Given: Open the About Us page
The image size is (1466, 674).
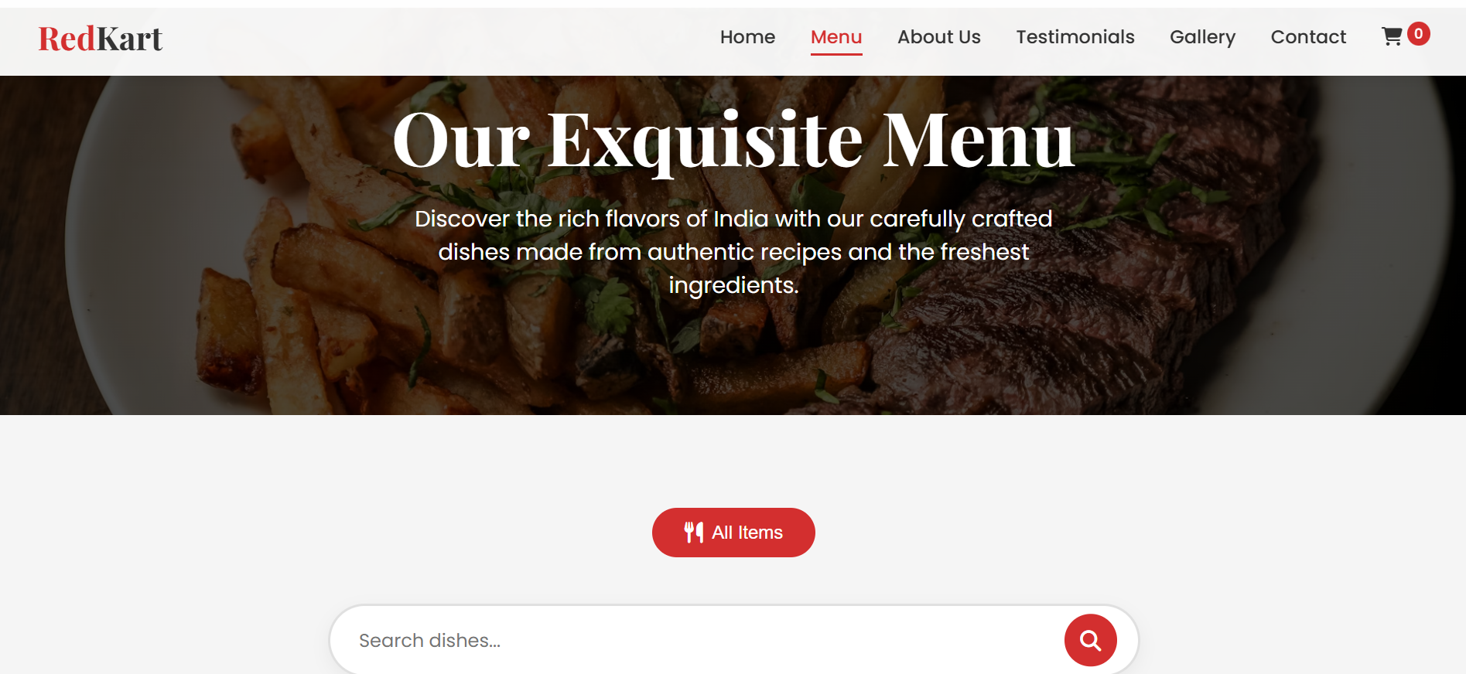Looking at the screenshot, I should point(939,37).
